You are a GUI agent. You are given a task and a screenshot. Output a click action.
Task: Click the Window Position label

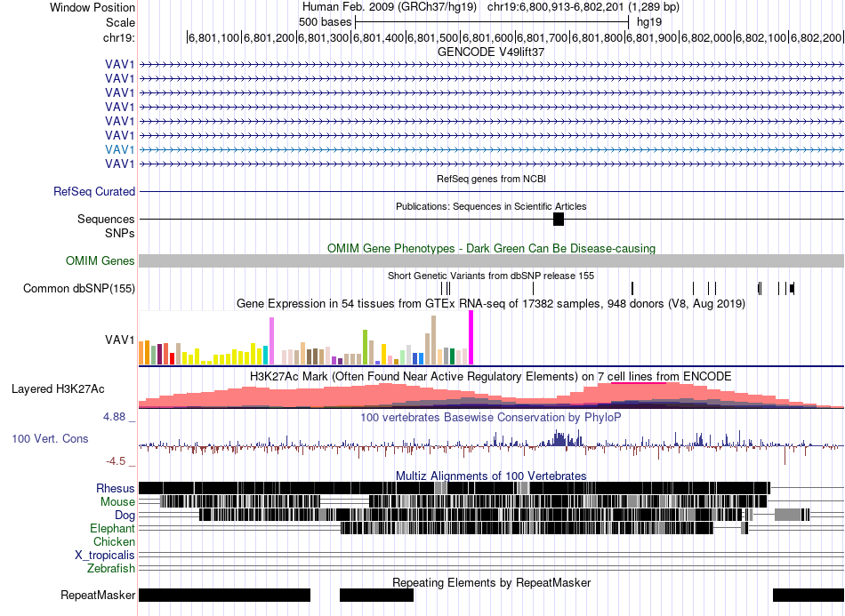point(93,7)
